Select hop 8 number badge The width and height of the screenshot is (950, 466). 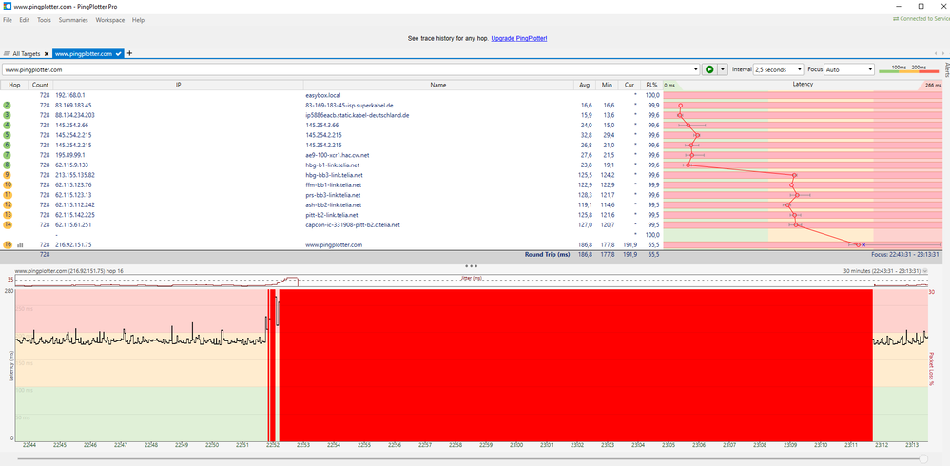pyautogui.click(x=8, y=165)
